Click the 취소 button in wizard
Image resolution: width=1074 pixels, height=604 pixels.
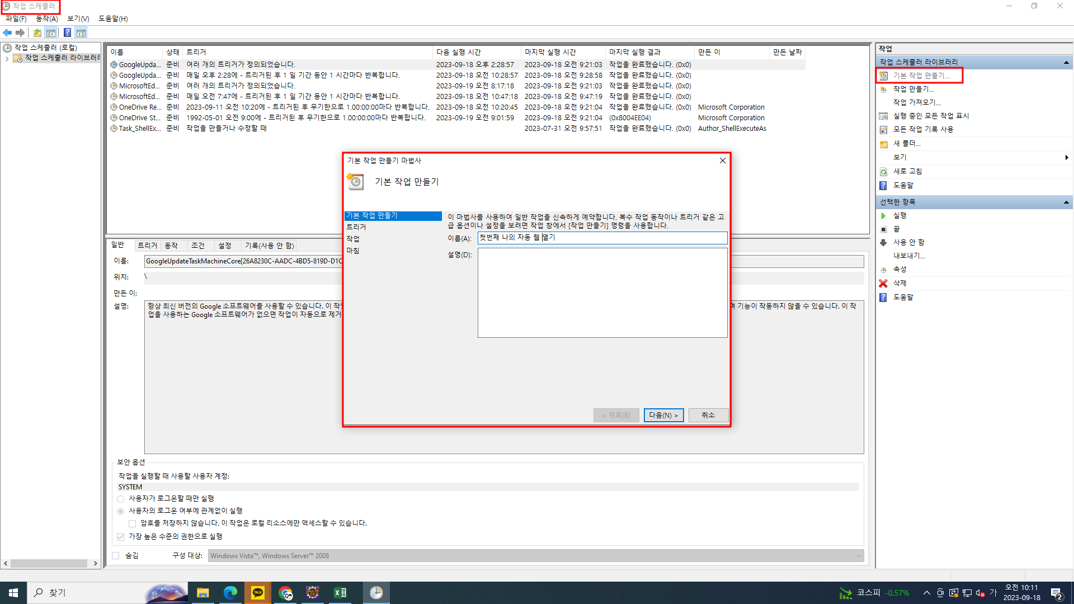[x=708, y=415]
